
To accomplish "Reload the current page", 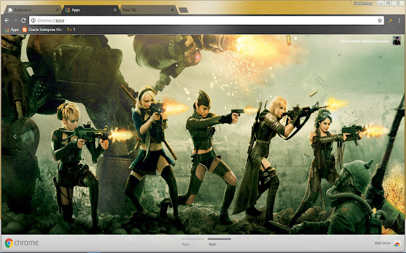I will pos(23,20).
